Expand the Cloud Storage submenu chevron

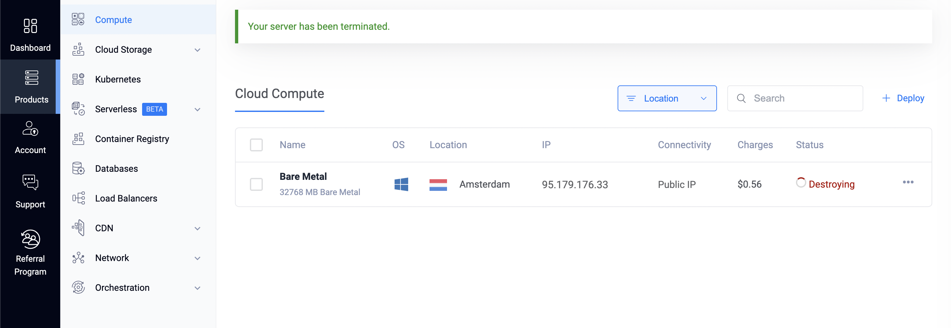pyautogui.click(x=197, y=50)
